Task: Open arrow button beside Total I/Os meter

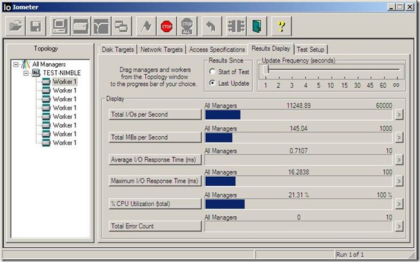Action: coord(399,115)
